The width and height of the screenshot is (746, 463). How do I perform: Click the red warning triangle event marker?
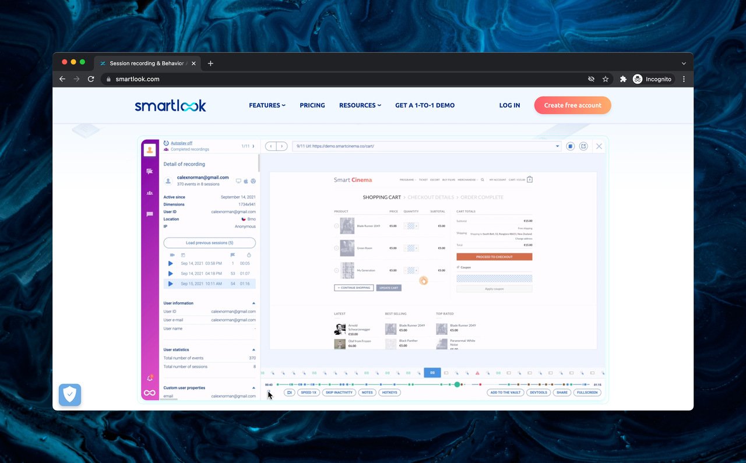coord(477,373)
